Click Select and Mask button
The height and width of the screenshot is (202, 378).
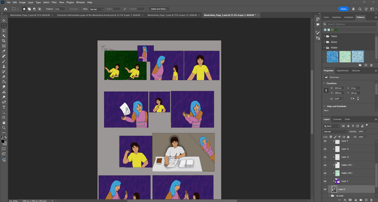pyautogui.click(x=159, y=9)
